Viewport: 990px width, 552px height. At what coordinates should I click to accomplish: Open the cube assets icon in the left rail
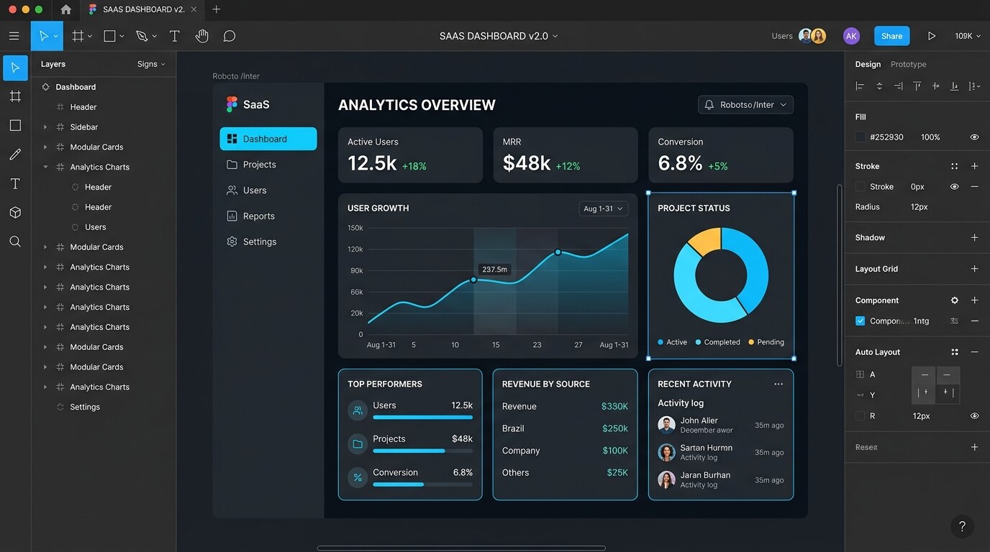tap(15, 213)
